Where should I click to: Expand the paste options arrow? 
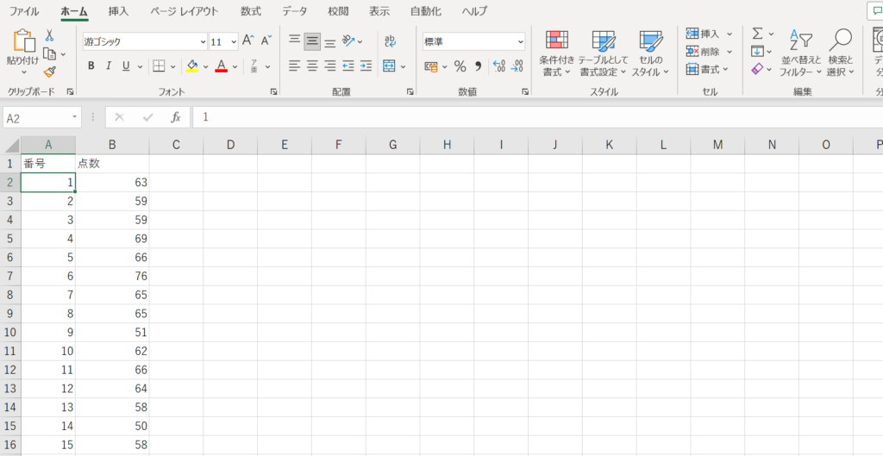pos(23,72)
